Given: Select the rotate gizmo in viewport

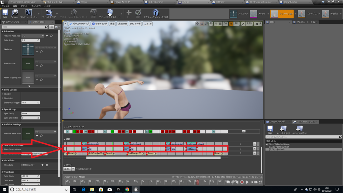Looking at the screenshot, I should tap(202, 24).
